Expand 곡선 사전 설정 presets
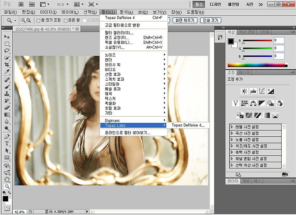Screen dimensions: 296x215 point(232,133)
